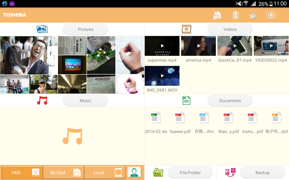289x180 pixels.
Task: Open the user profile avatar icon
Action: (x=134, y=172)
